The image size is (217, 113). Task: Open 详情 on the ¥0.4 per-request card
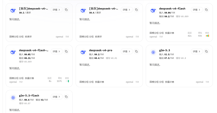pyautogui.click(x=127, y=10)
